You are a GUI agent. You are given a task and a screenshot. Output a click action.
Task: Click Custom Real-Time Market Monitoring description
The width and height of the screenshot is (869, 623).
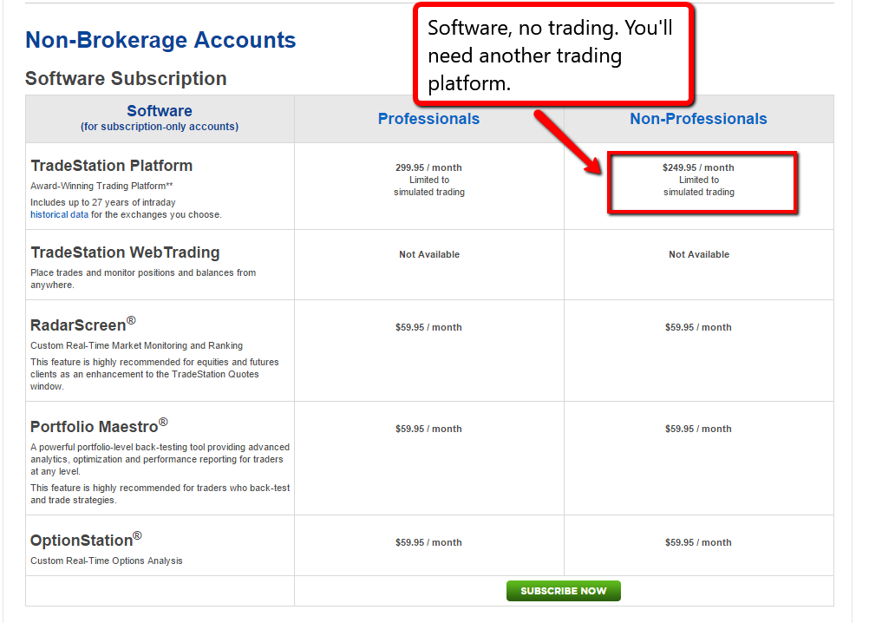coord(136,345)
